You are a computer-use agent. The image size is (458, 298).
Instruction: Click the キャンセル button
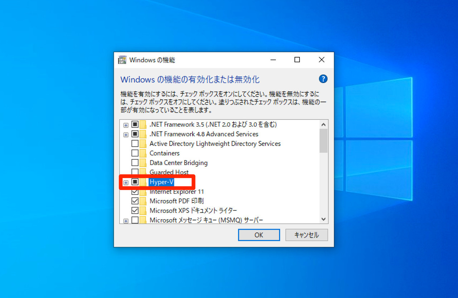tap(307, 235)
